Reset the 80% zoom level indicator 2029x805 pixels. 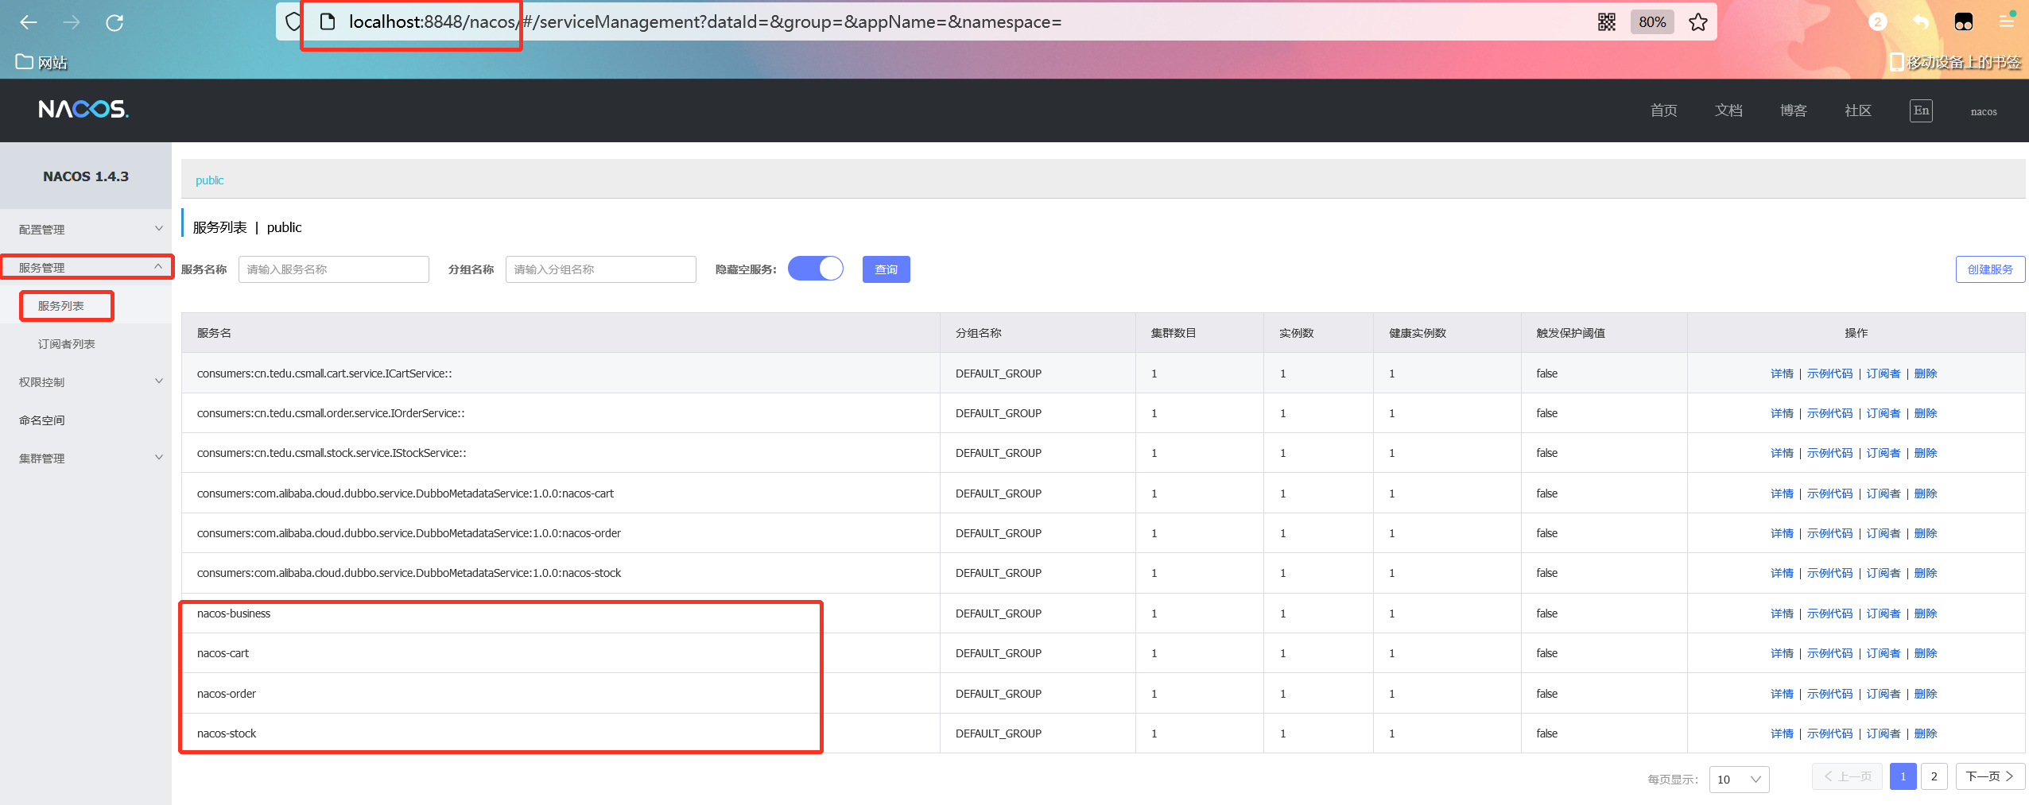[x=1652, y=21]
